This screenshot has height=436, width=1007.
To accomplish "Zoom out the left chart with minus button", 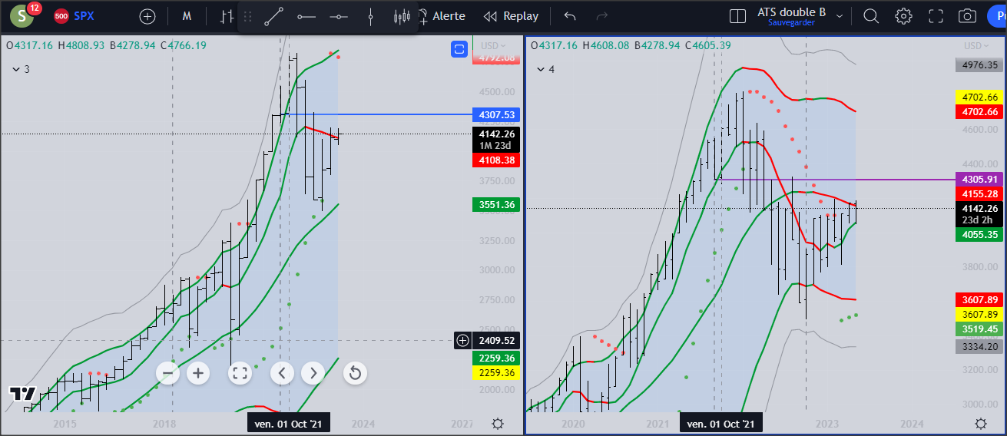I will tap(168, 373).
